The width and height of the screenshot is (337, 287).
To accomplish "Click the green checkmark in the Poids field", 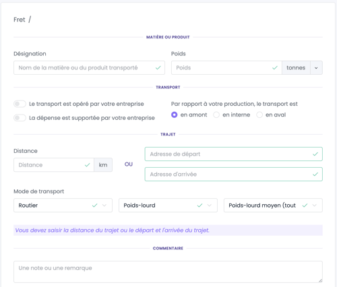I will 275,67.
